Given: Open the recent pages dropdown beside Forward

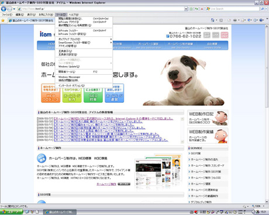Looking at the screenshot, I should click(14, 9).
